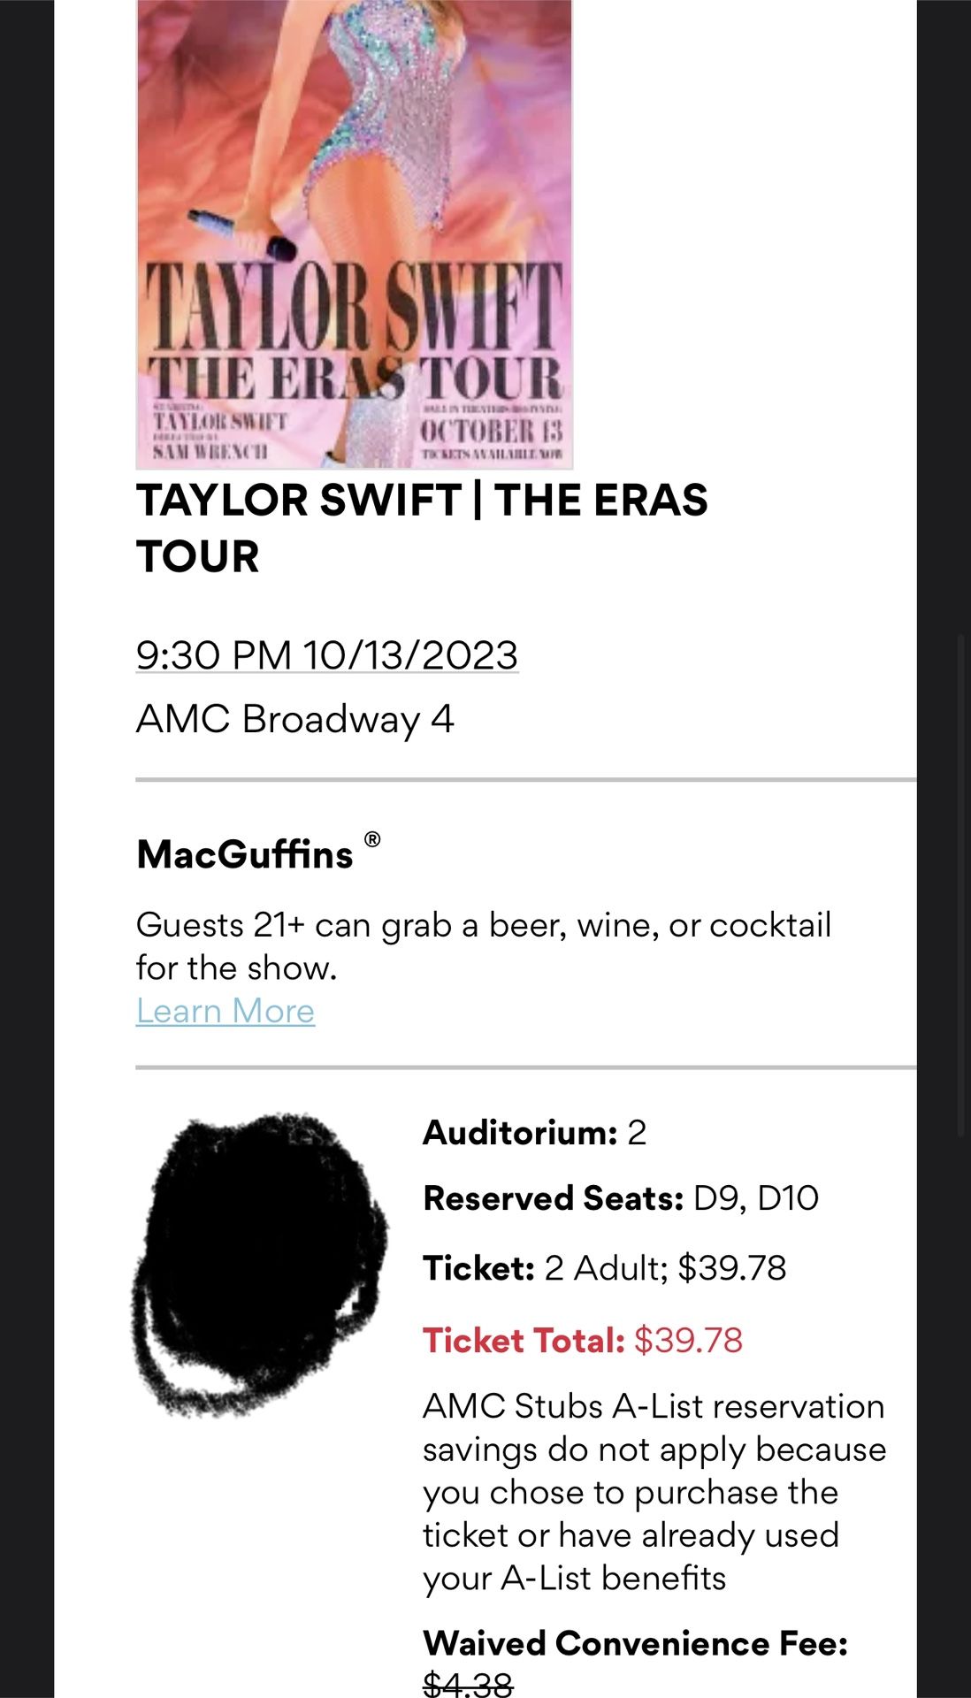The width and height of the screenshot is (971, 1698).
Task: Click the guests 21+ beverage description text
Action: point(482,945)
